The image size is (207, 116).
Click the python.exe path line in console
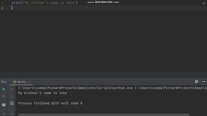(x=113, y=88)
